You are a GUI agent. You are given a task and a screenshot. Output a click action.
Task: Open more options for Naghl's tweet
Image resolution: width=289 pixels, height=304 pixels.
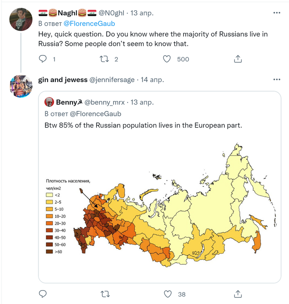pyautogui.click(x=276, y=13)
